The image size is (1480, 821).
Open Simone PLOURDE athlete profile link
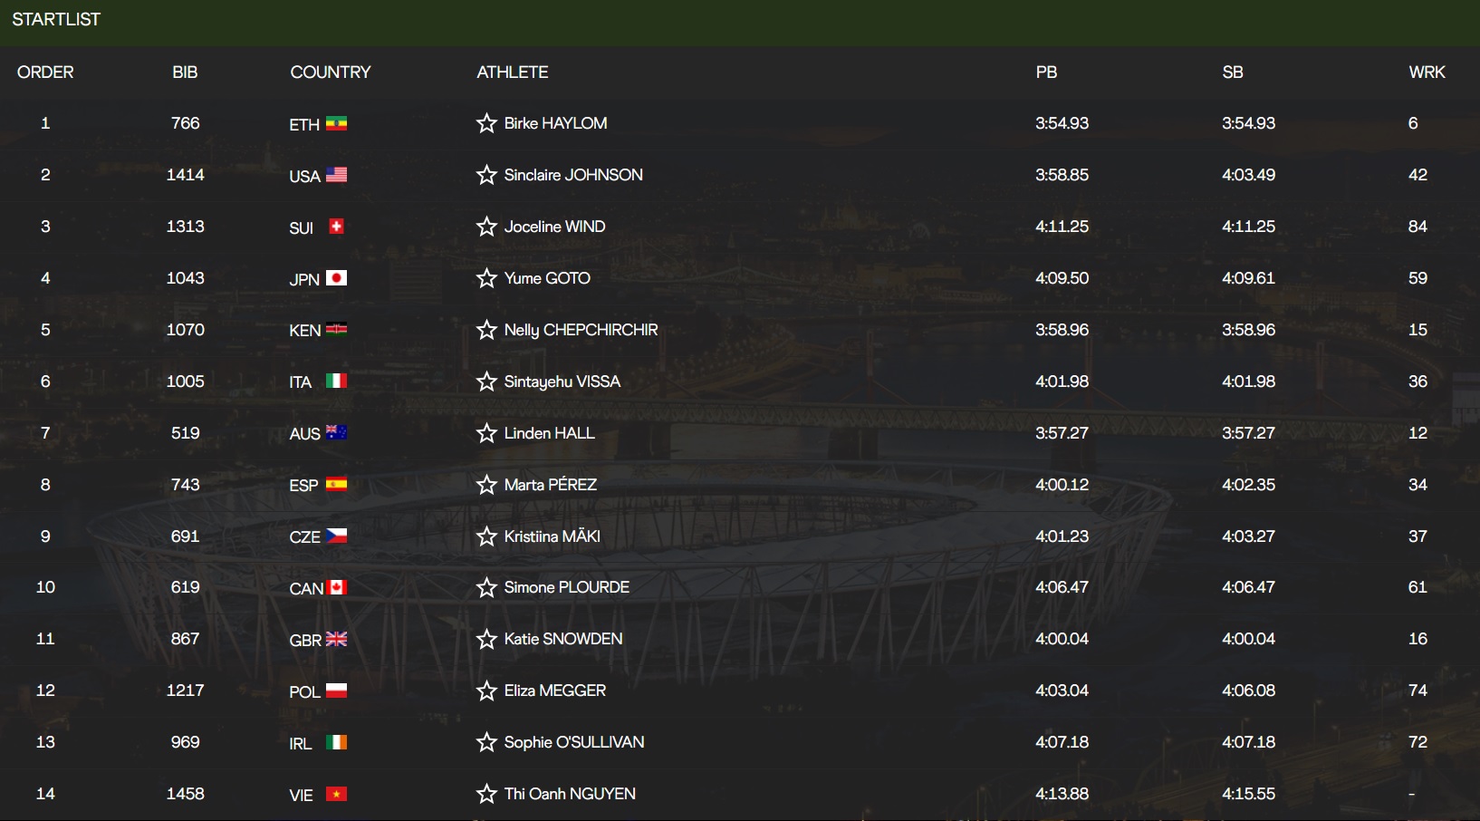(x=566, y=587)
